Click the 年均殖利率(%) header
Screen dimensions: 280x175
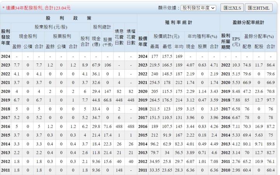(x=202, y=37)
